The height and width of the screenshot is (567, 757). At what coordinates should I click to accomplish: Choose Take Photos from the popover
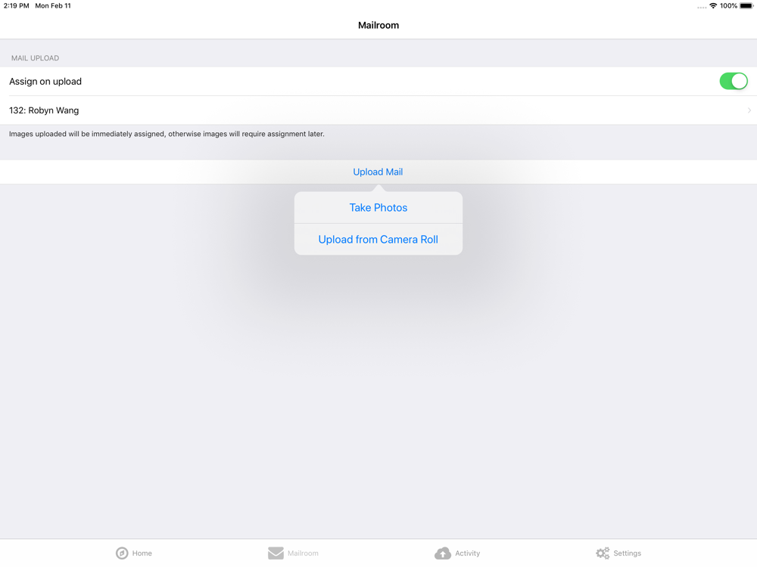coord(378,208)
